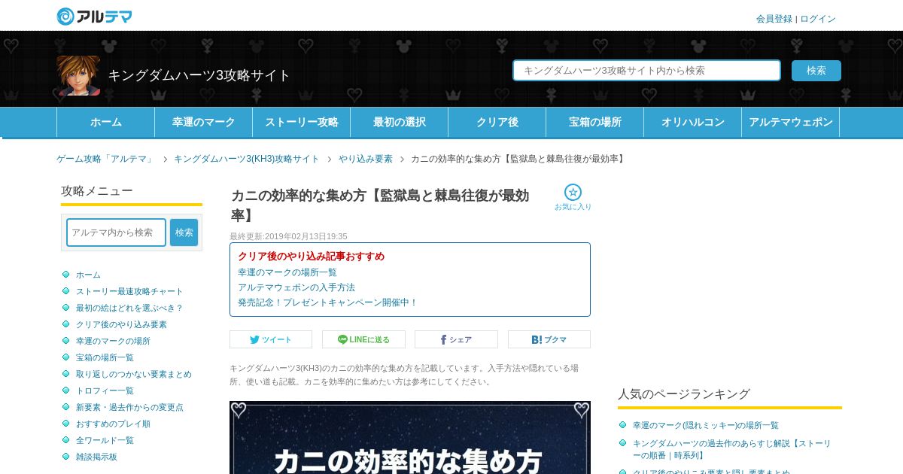Add page to favorites with star icon

click(x=573, y=197)
